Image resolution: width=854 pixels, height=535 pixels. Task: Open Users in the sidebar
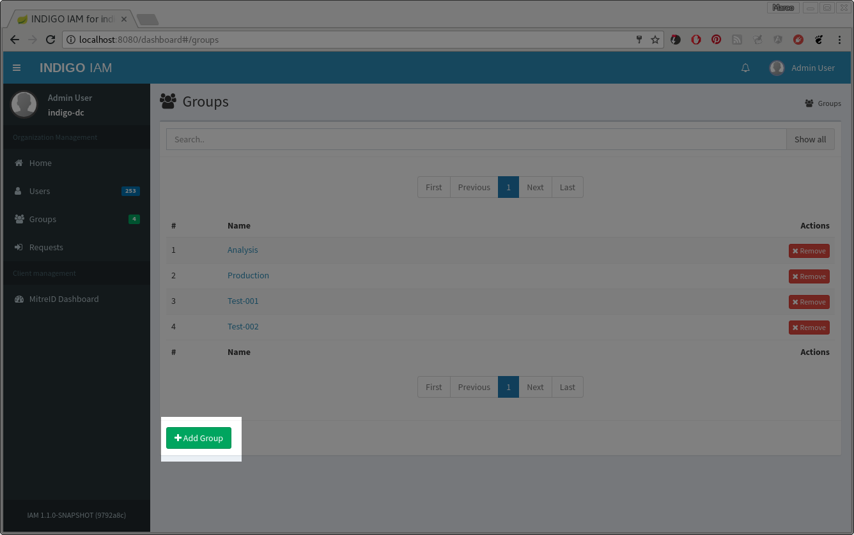click(x=77, y=191)
